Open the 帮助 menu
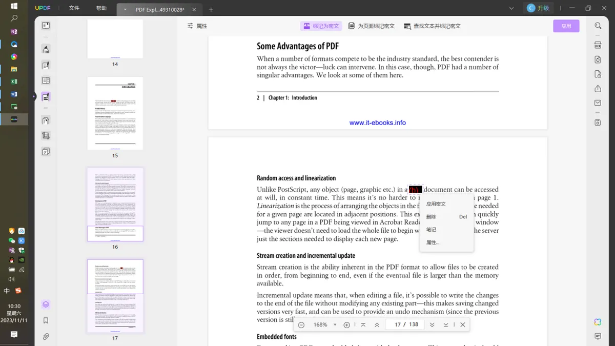Image resolution: width=615 pixels, height=346 pixels. (101, 8)
